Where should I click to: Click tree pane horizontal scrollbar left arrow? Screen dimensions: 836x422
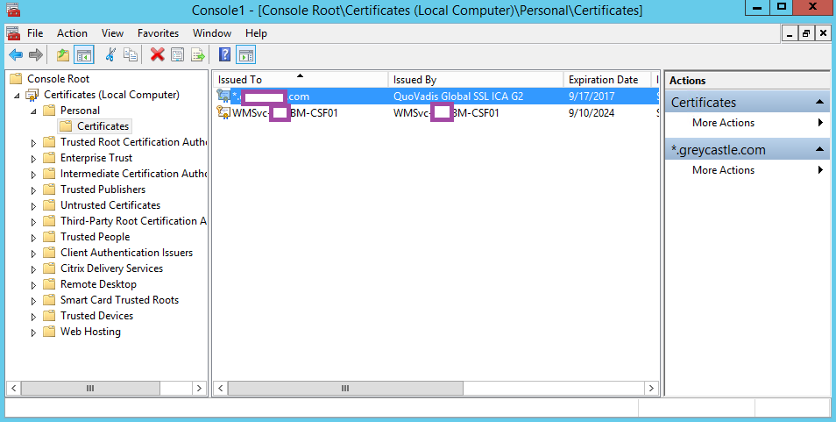tap(14, 388)
